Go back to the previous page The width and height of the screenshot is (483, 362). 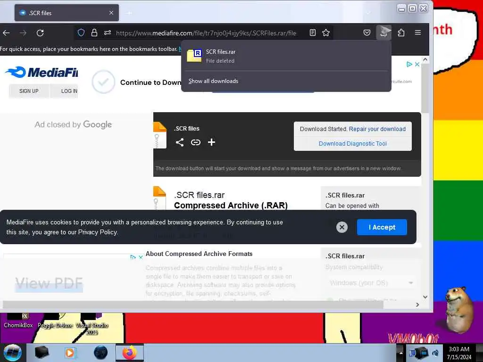tap(6, 33)
